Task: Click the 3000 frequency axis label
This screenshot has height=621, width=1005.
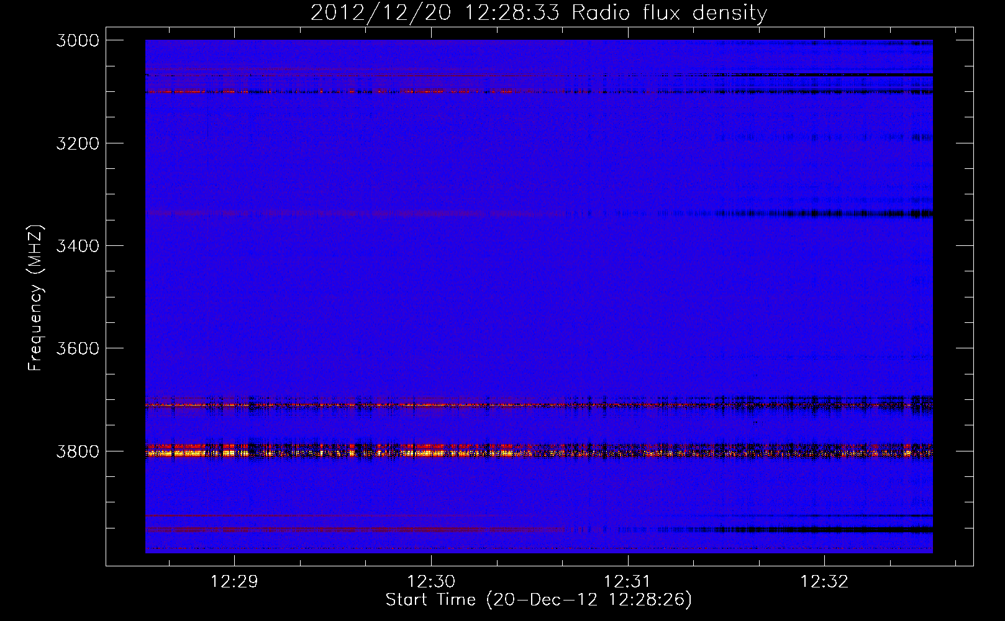Action: (78, 40)
